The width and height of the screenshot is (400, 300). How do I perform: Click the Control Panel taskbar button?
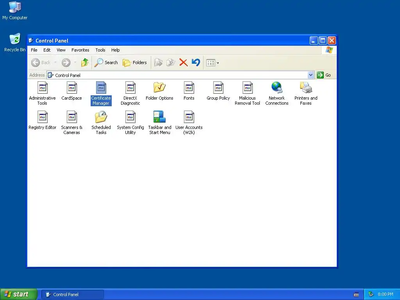(x=73, y=295)
